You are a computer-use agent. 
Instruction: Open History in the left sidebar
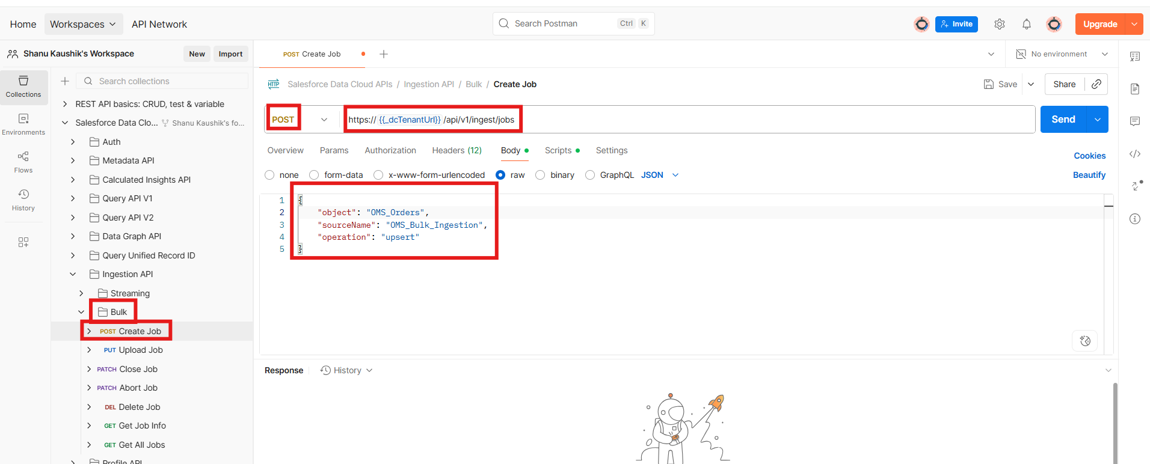[23, 200]
